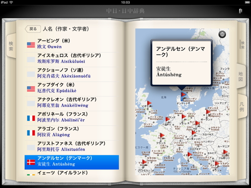Switch to the 凡例 legend tab
251x188 pixels.
[241, 107]
